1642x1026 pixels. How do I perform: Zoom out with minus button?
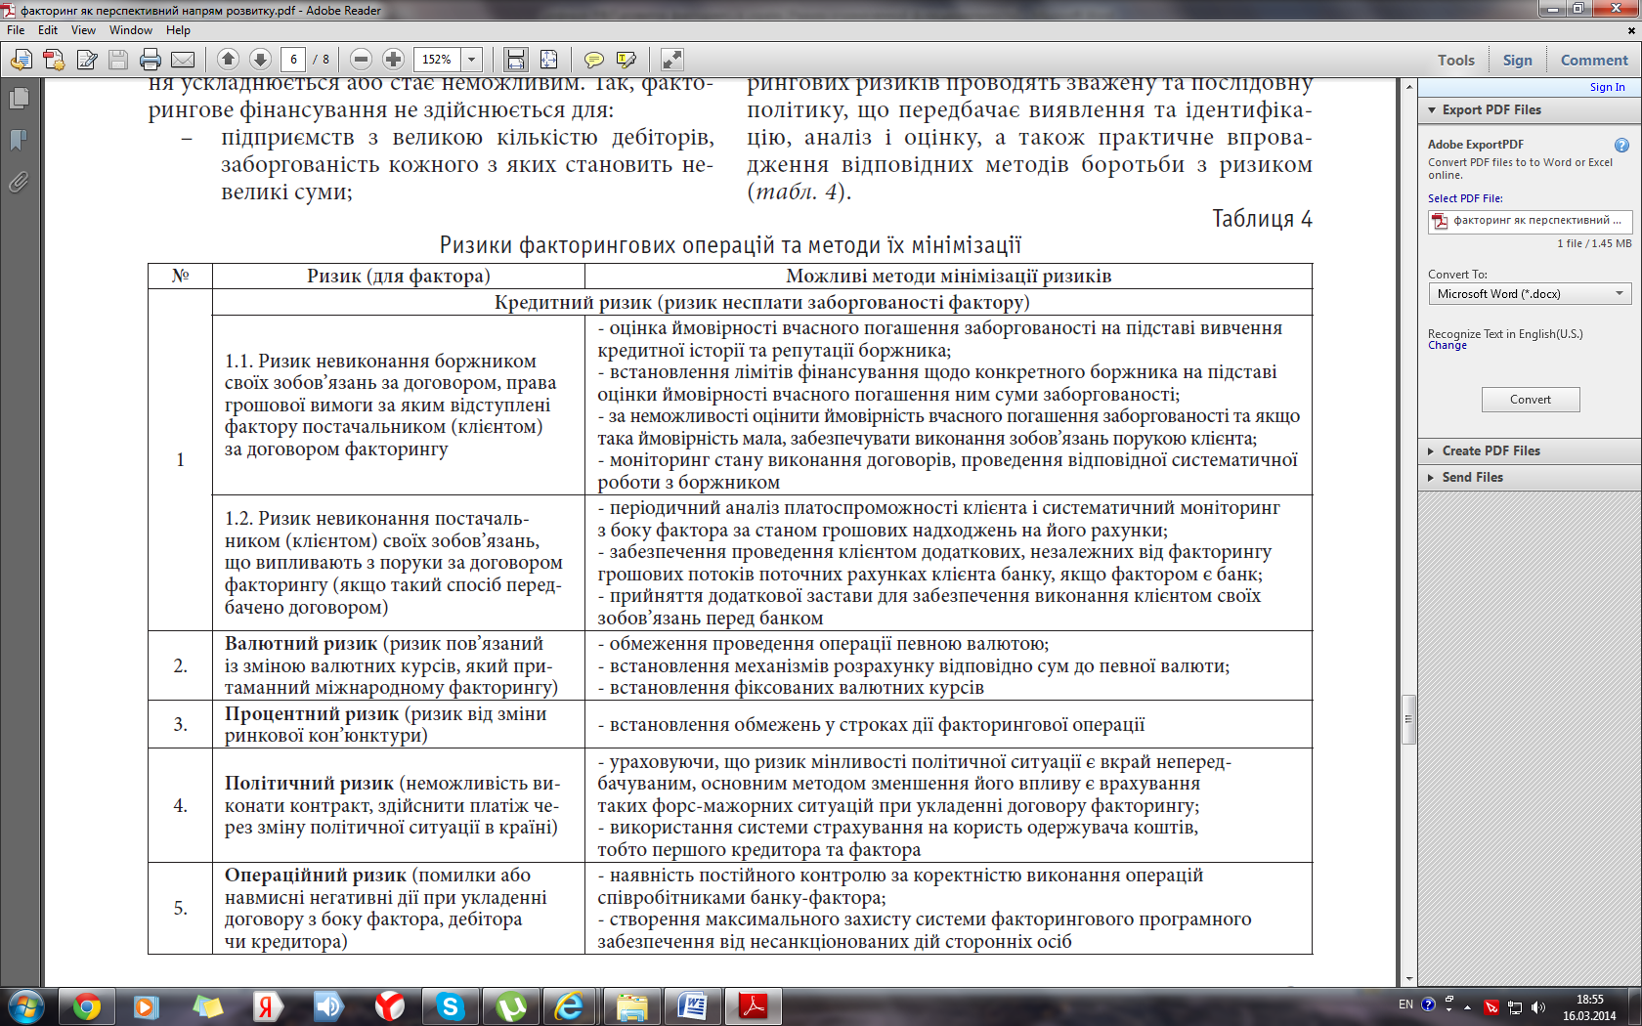[361, 60]
